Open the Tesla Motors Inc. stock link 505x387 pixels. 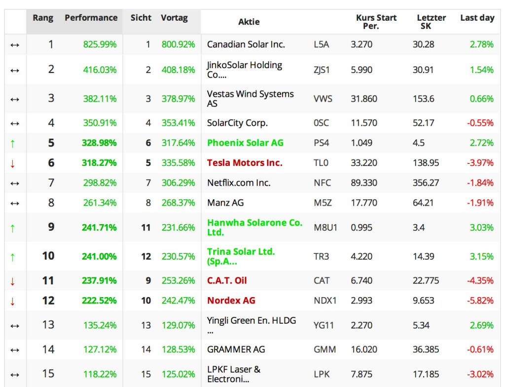[245, 163]
